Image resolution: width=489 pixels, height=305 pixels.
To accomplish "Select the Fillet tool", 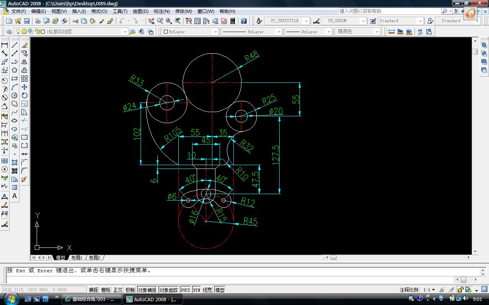I will 24,171.
